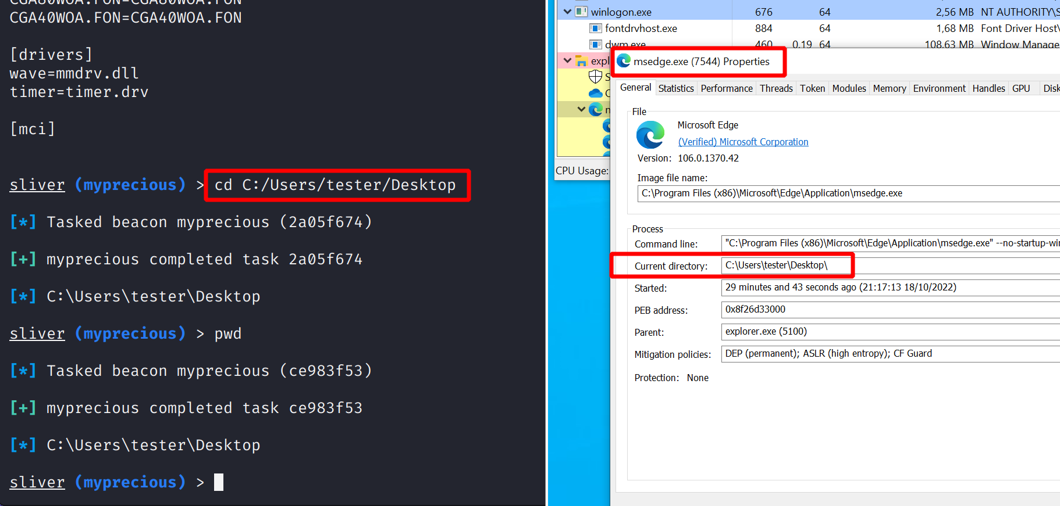The width and height of the screenshot is (1060, 506).
Task: Click the Current directory field
Action: [891, 265]
